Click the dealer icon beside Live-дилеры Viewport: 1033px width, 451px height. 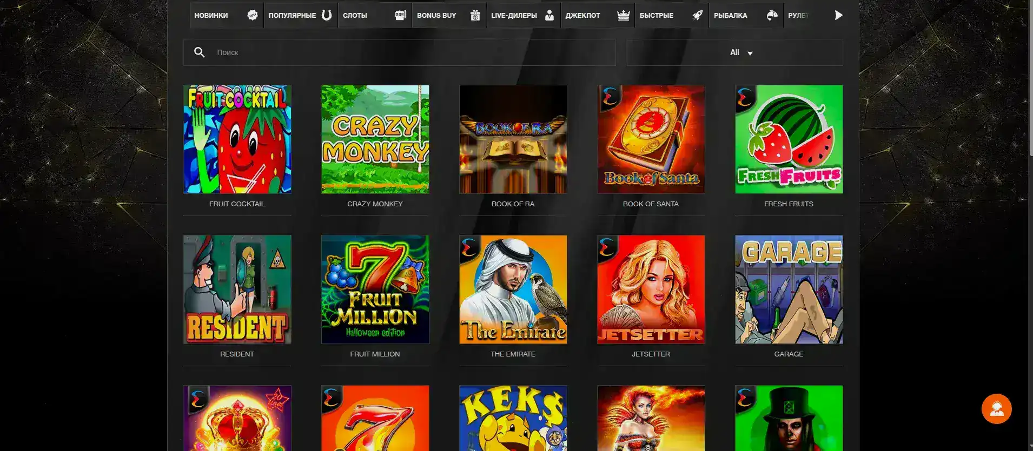549,15
